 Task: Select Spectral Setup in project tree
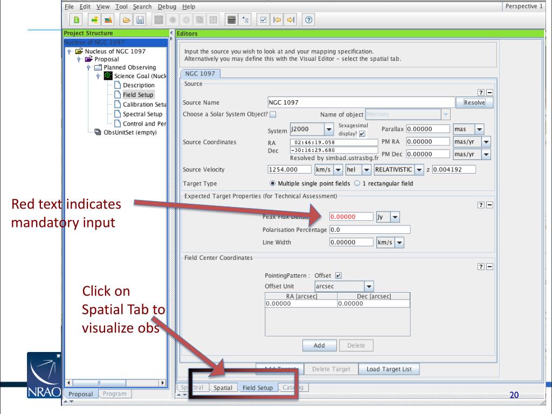(x=139, y=114)
